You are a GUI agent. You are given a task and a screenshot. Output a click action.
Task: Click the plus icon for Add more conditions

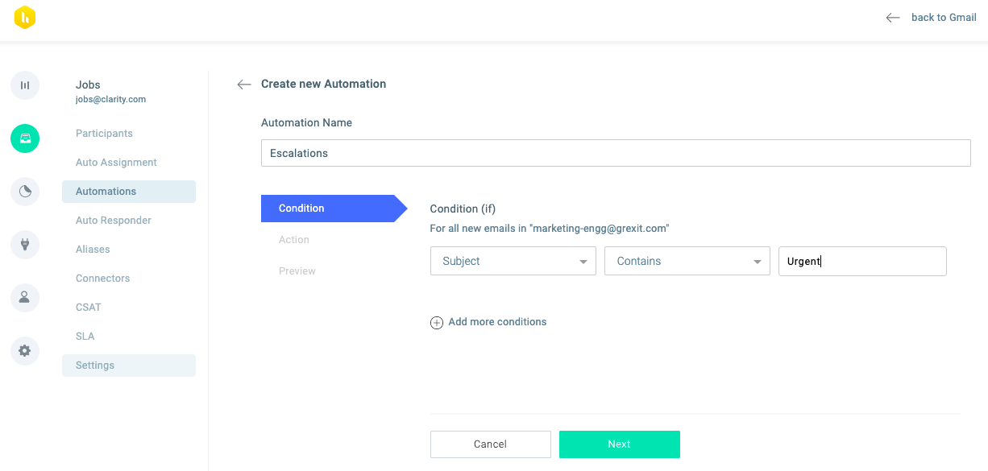click(437, 323)
